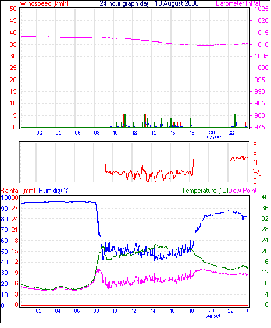Click the 1010 barometer axis value

(x=261, y=44)
